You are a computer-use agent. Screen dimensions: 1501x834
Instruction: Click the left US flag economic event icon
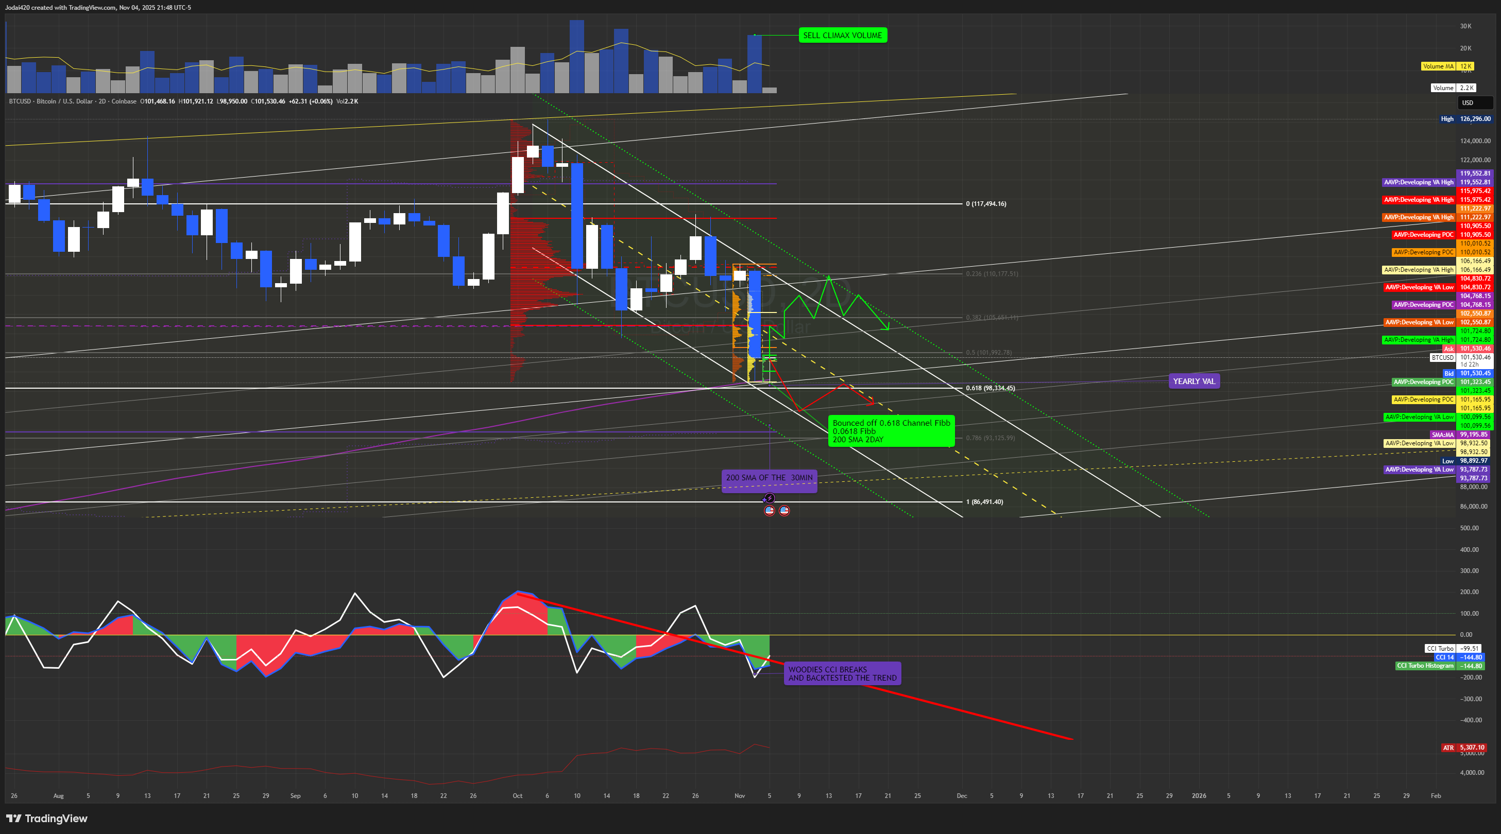(769, 511)
